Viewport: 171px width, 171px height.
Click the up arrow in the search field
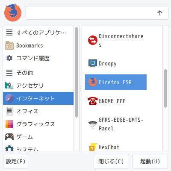[160, 13]
